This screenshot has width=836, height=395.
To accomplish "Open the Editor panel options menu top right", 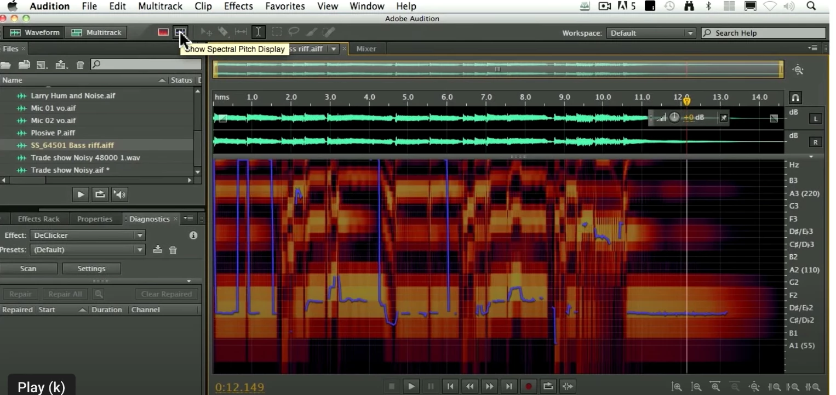I will (812, 48).
